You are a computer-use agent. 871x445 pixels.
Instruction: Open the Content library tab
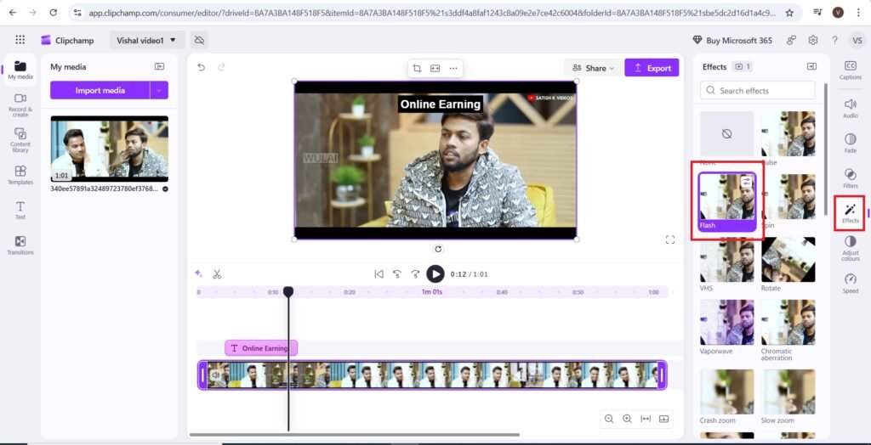[20, 140]
